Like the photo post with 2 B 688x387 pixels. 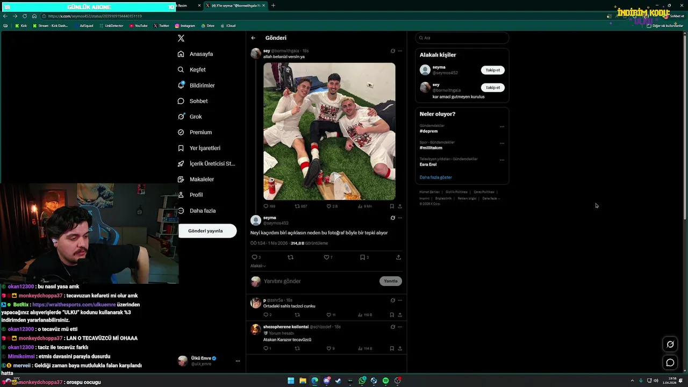[x=329, y=206]
